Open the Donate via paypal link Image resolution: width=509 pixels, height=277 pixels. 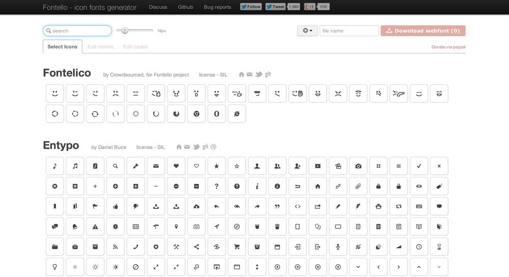tap(448, 47)
